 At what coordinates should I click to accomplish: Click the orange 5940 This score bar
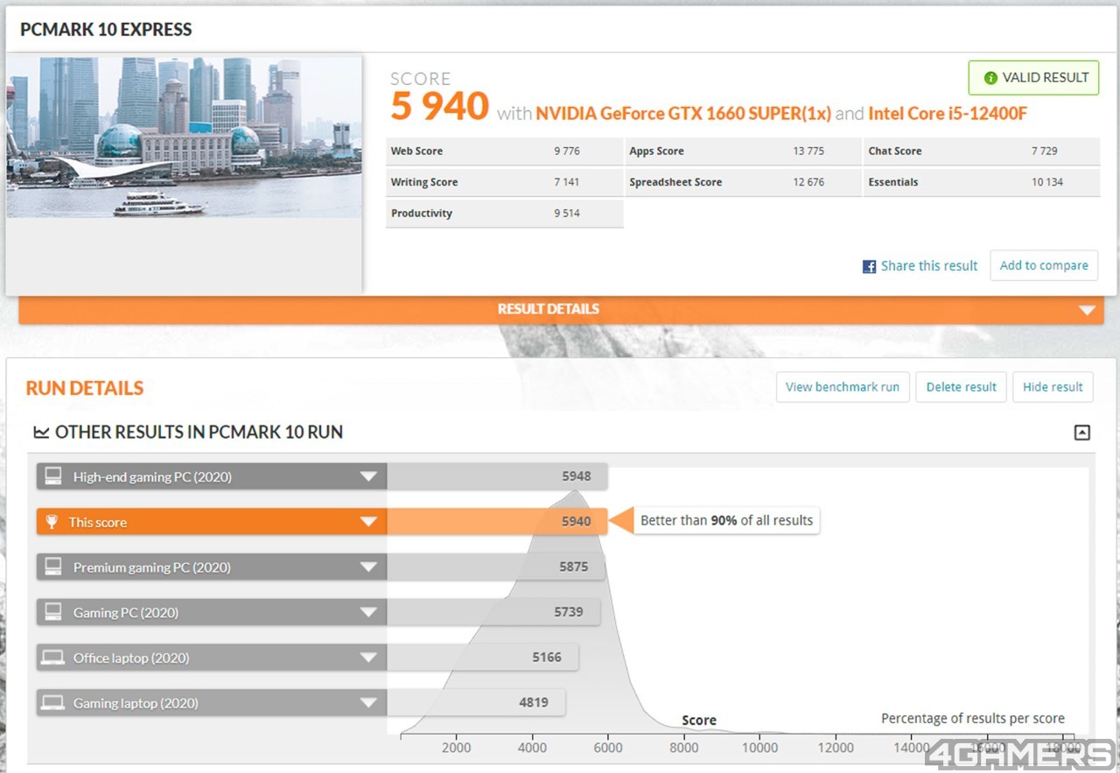pyautogui.click(x=497, y=522)
